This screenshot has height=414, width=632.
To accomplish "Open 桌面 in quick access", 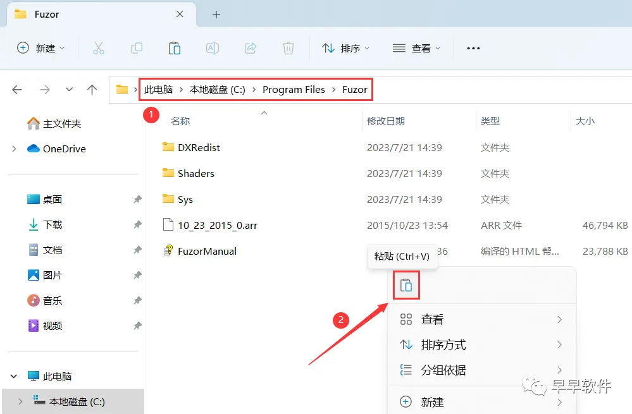I will point(45,199).
